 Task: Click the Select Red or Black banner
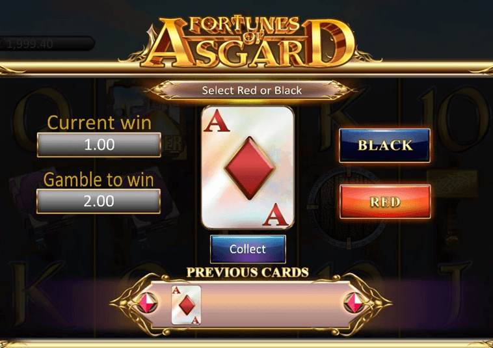click(x=252, y=90)
